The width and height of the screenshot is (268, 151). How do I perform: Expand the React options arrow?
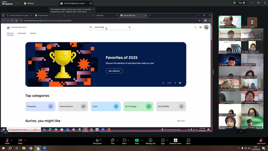click(x=129, y=140)
